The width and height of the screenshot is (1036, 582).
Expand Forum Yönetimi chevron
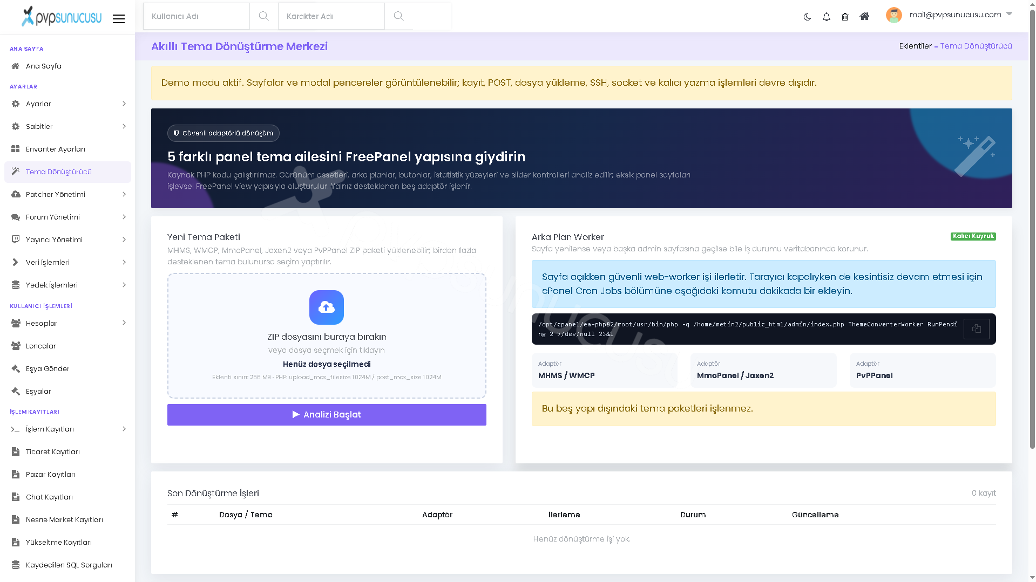[124, 217]
